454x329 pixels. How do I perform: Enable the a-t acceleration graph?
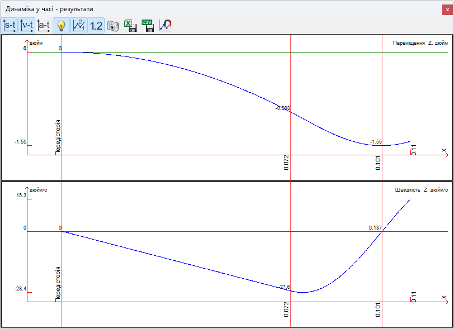coord(44,25)
